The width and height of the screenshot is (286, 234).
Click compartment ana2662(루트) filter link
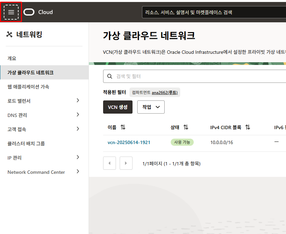(x=165, y=93)
